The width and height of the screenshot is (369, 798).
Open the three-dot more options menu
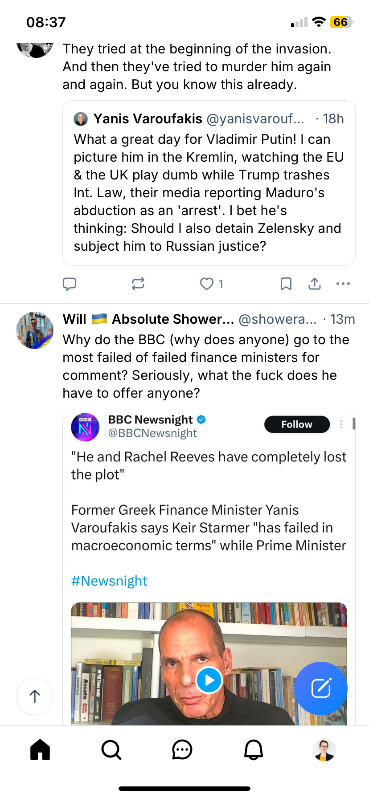[343, 284]
